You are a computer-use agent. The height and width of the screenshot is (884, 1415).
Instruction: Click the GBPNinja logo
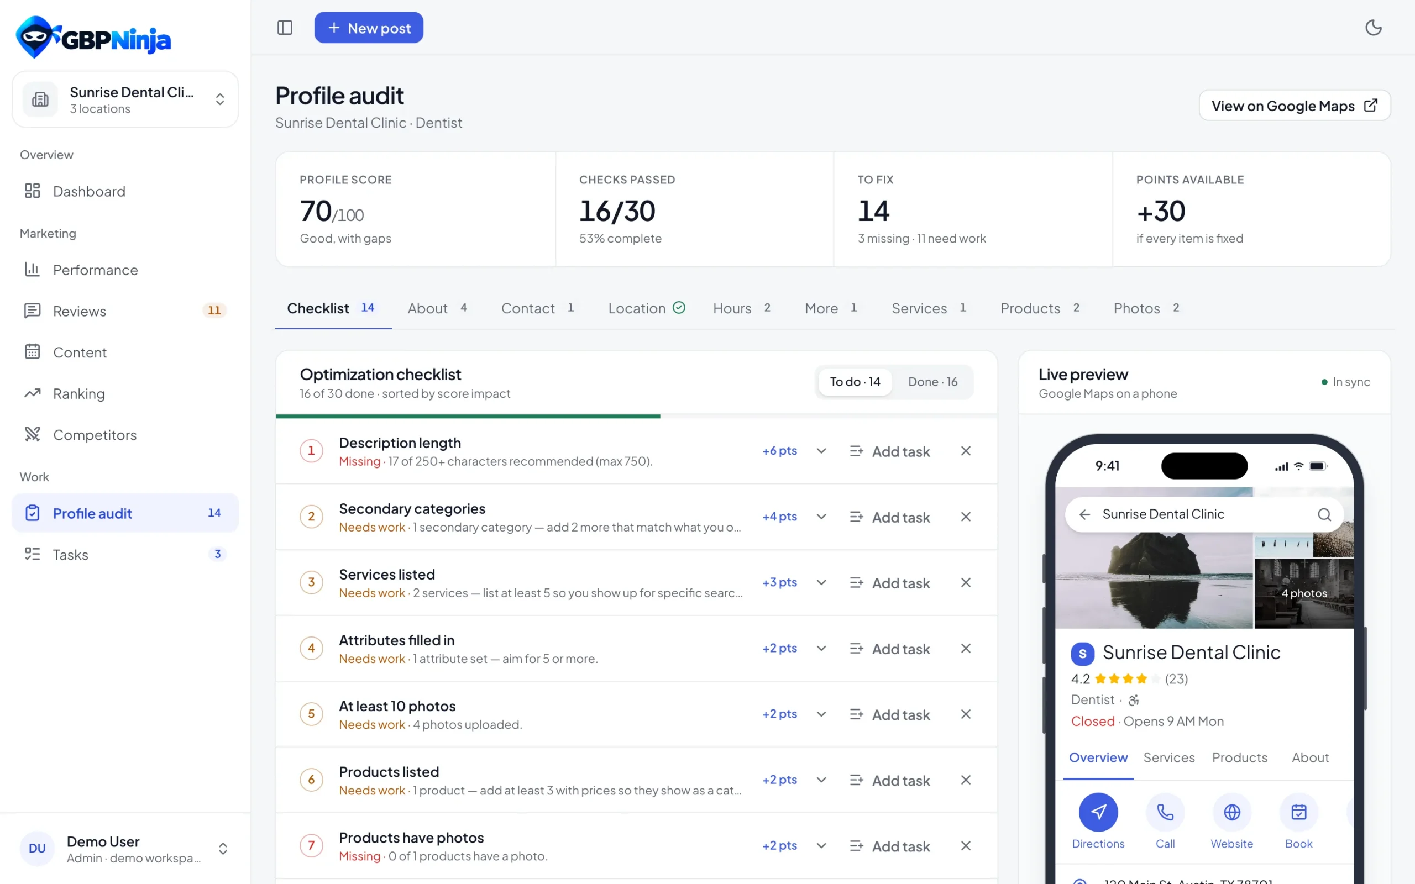coord(93,38)
